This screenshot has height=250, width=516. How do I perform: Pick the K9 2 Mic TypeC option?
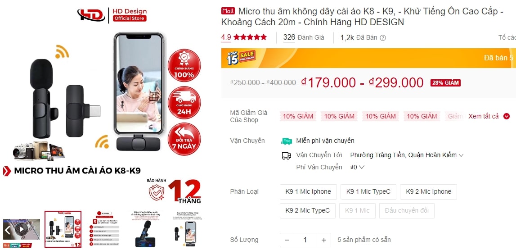(308, 211)
